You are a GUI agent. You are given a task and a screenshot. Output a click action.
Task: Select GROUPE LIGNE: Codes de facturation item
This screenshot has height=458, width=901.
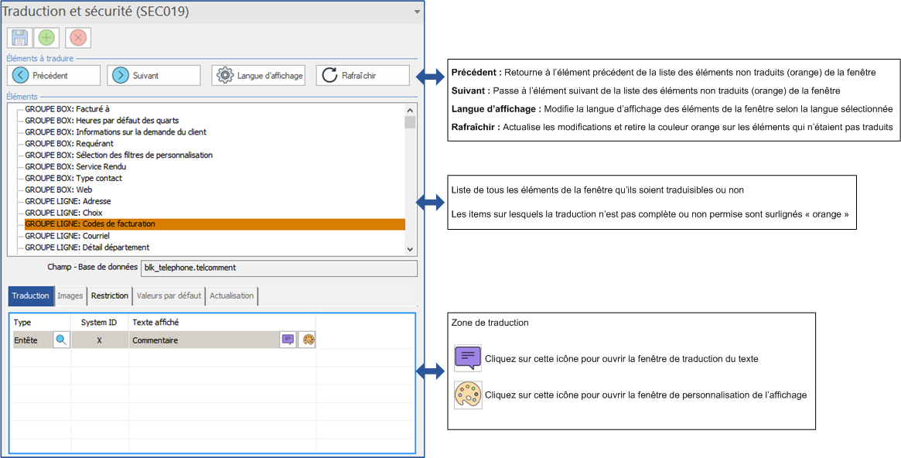click(x=90, y=224)
